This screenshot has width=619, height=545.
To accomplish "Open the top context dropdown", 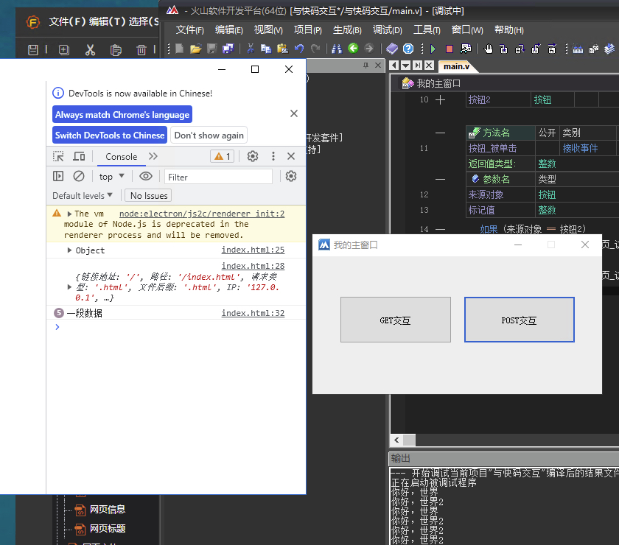I will pos(112,177).
